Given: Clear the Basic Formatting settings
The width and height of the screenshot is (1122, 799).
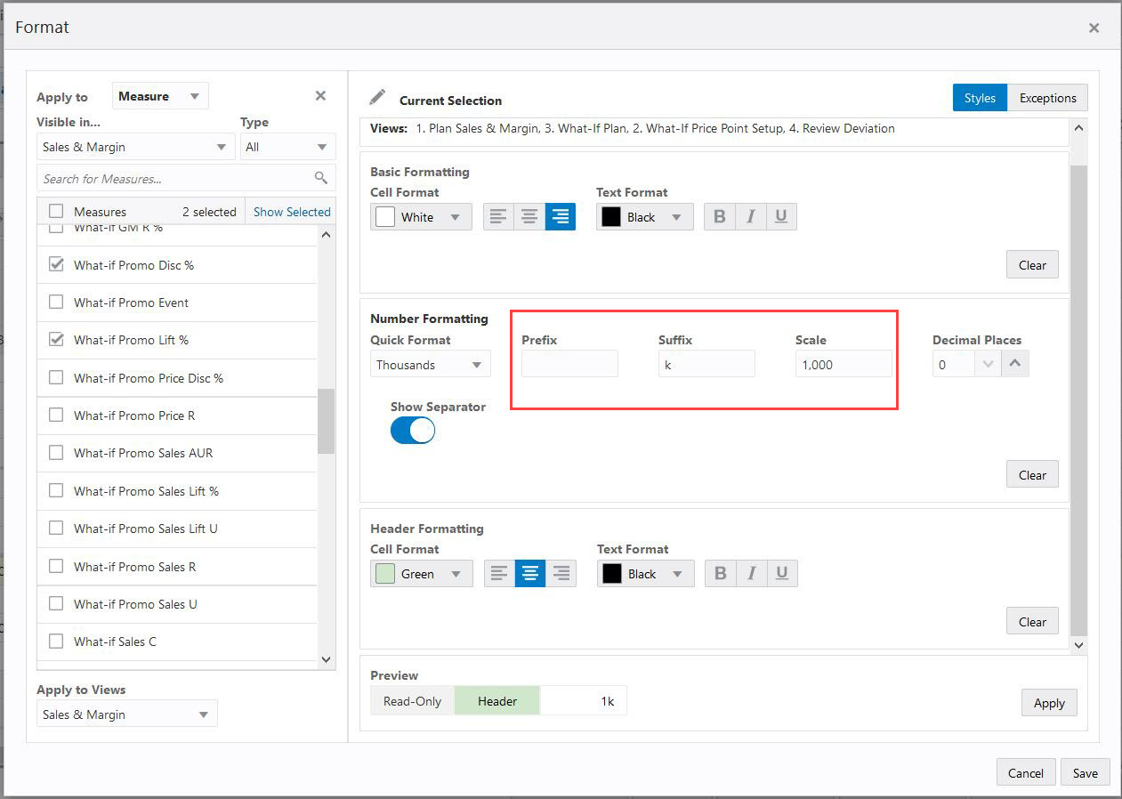Looking at the screenshot, I should tap(1032, 265).
